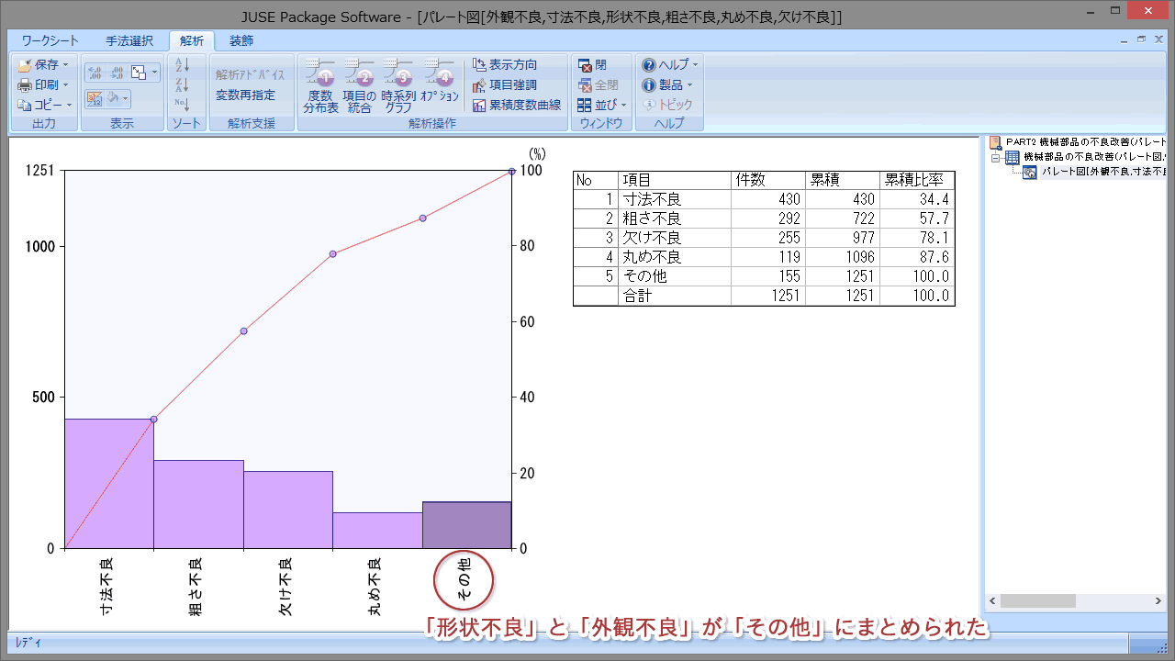The width and height of the screenshot is (1175, 661).
Task: Click the 変数再指定 button
Action: 245,95
